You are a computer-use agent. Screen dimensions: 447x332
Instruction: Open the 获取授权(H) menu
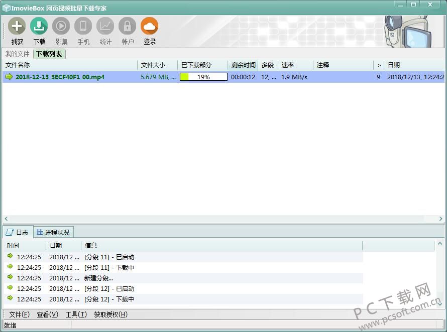pos(111,314)
